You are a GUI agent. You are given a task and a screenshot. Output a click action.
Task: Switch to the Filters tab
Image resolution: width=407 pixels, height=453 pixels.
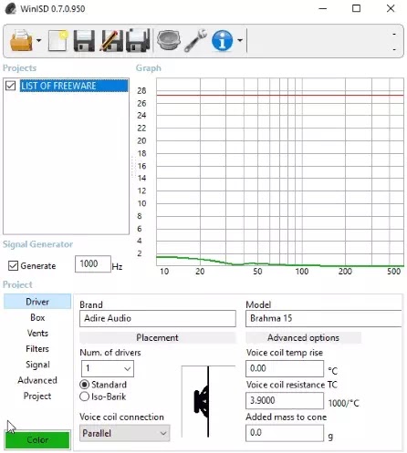(37, 349)
